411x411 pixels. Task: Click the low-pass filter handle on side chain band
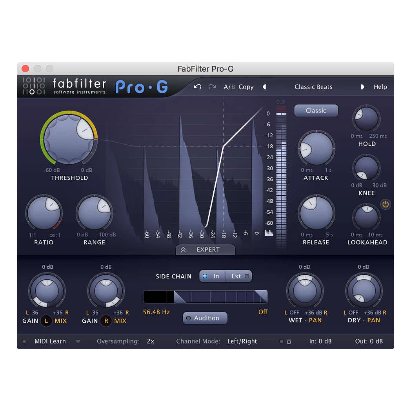coord(261,296)
